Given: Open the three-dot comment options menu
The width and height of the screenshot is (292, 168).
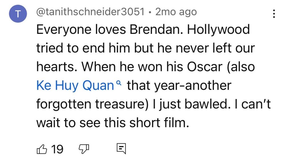Looking at the screenshot, I should (274, 13).
